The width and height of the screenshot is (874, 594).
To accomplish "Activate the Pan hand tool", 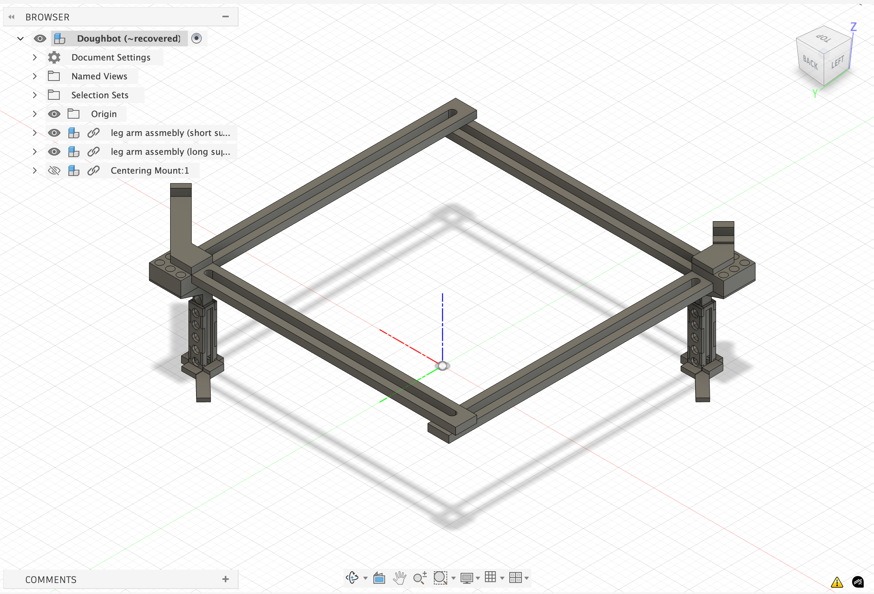I will click(x=399, y=577).
